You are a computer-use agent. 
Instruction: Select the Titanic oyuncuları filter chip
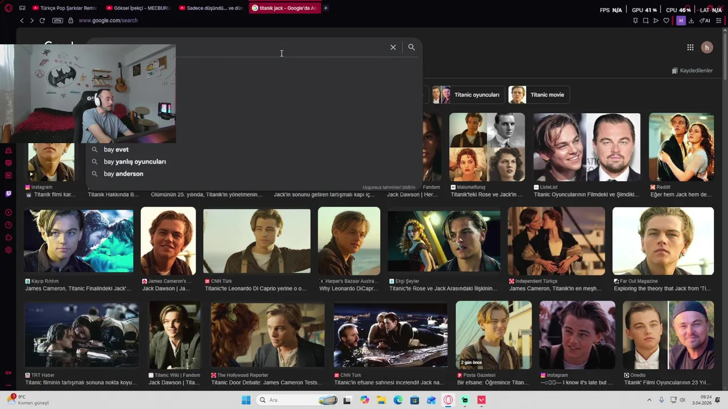tap(468, 95)
